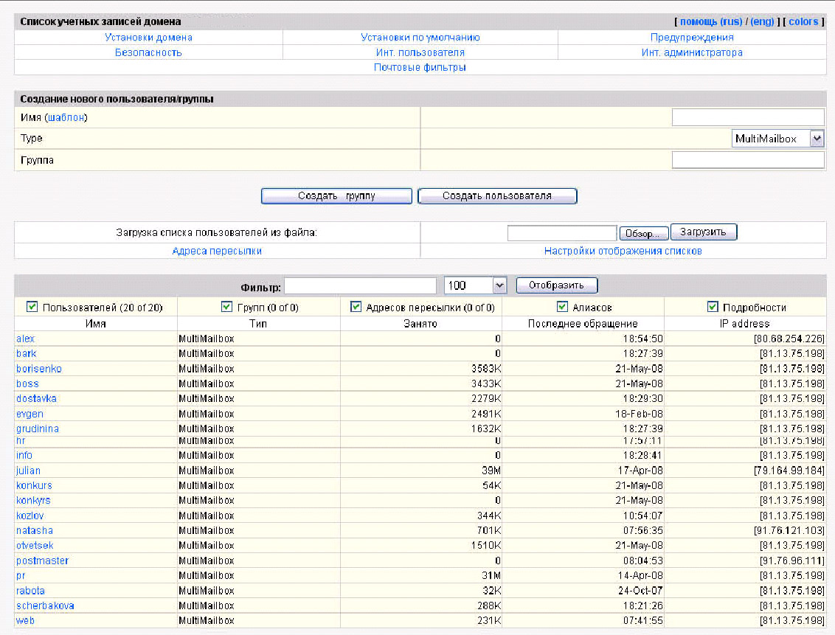
Task: Click the Имя new user input field
Action: point(748,117)
